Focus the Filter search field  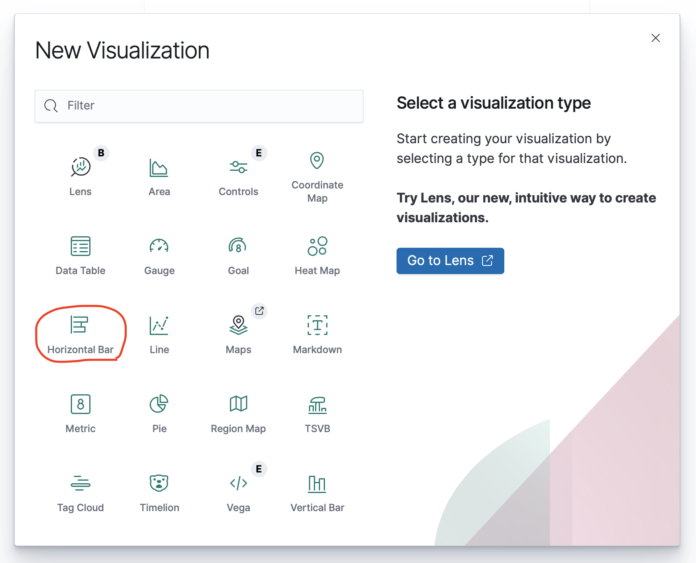pyautogui.click(x=199, y=106)
